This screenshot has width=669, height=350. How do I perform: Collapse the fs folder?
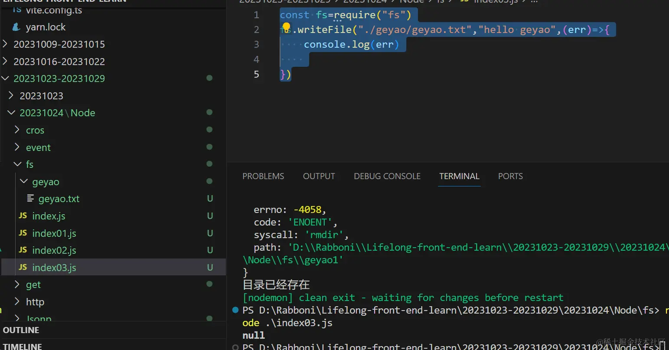(17, 164)
